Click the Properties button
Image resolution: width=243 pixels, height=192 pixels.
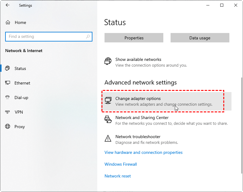pyautogui.click(x=134, y=38)
